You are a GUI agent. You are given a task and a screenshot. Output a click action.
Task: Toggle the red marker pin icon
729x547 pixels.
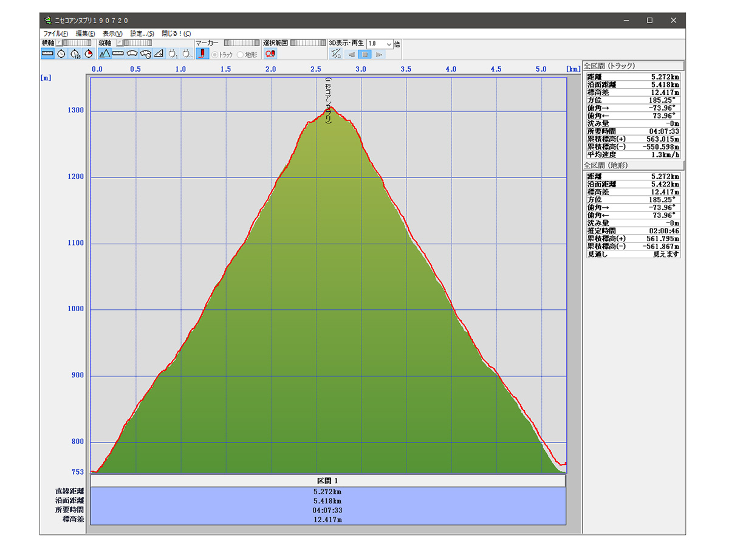[x=202, y=54]
